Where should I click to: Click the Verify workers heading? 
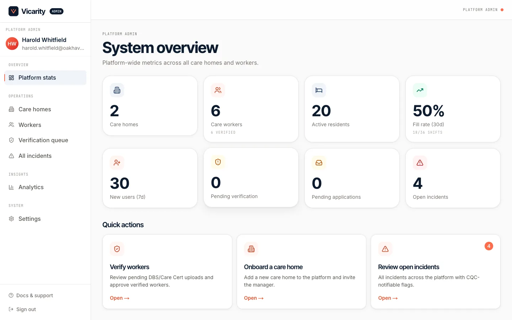(x=129, y=267)
